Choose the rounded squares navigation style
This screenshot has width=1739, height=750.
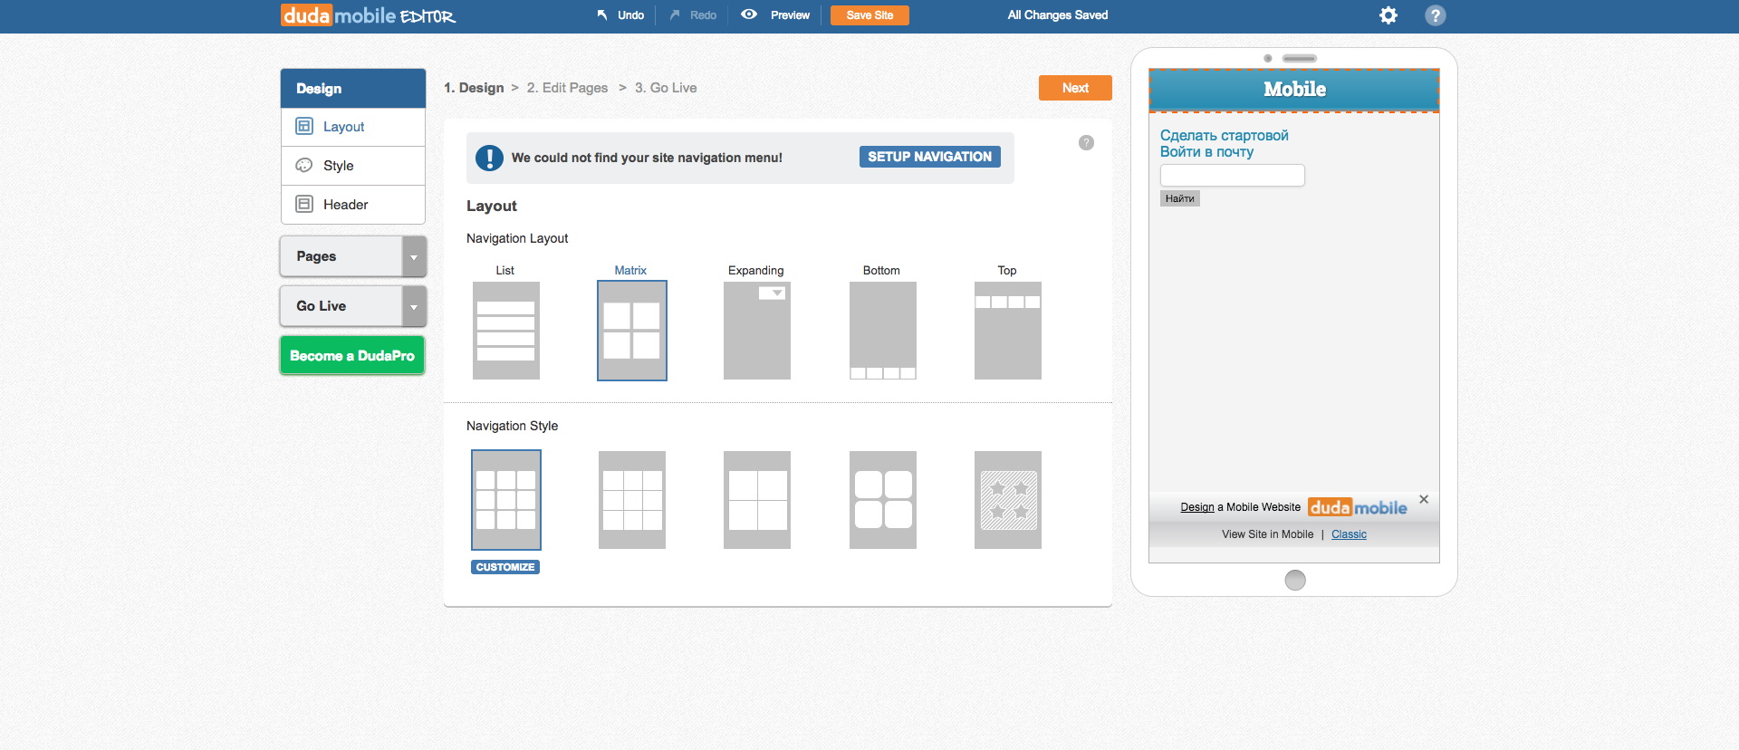882,500
